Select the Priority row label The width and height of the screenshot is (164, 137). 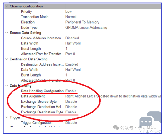[27, 12]
